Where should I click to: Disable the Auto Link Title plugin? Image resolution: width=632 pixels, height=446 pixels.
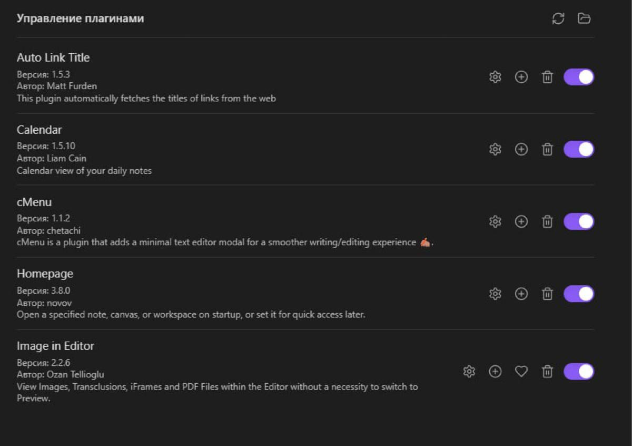click(579, 77)
